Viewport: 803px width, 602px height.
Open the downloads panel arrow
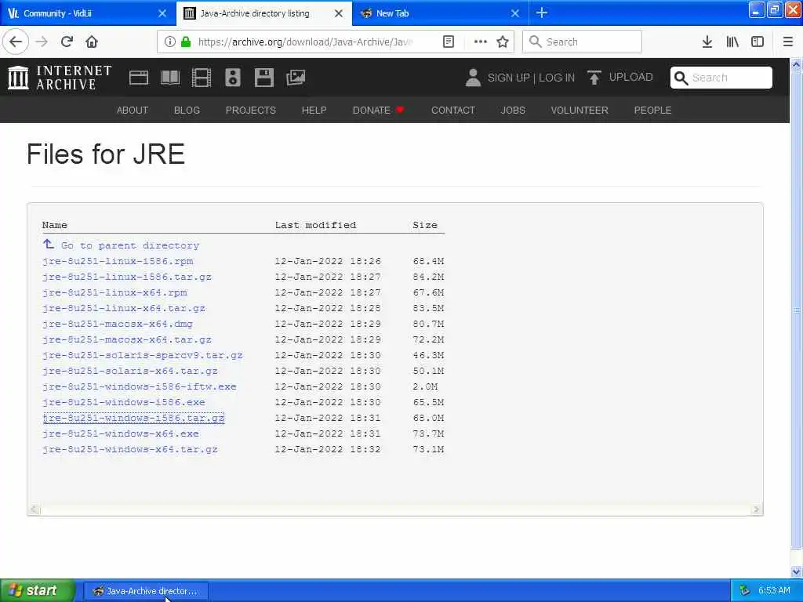[x=707, y=42]
